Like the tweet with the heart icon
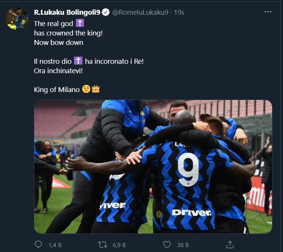The height and width of the screenshot is (252, 283). (167, 245)
